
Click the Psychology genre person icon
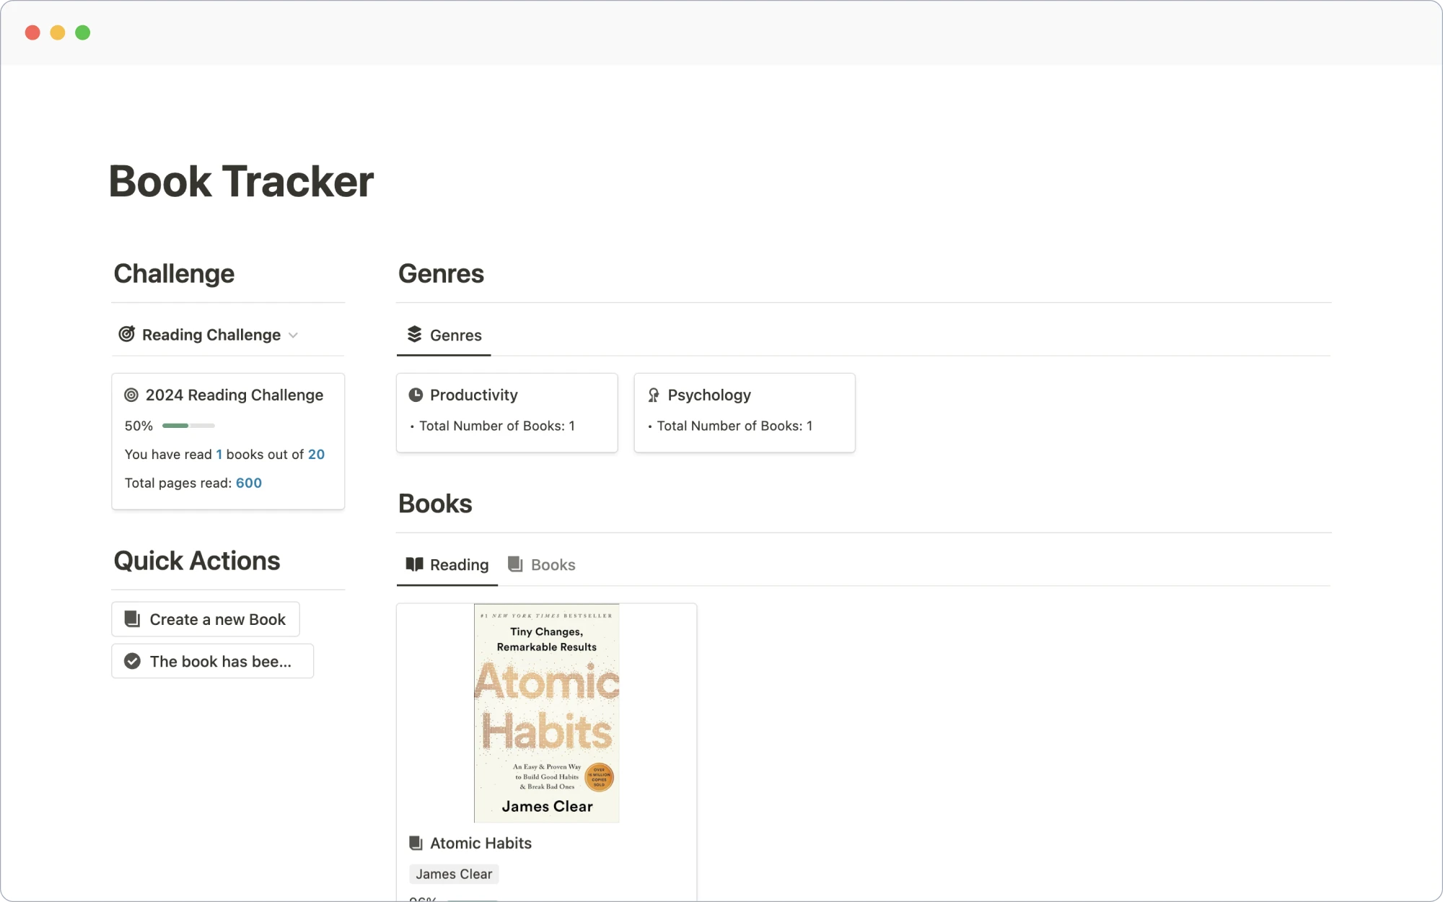coord(654,394)
